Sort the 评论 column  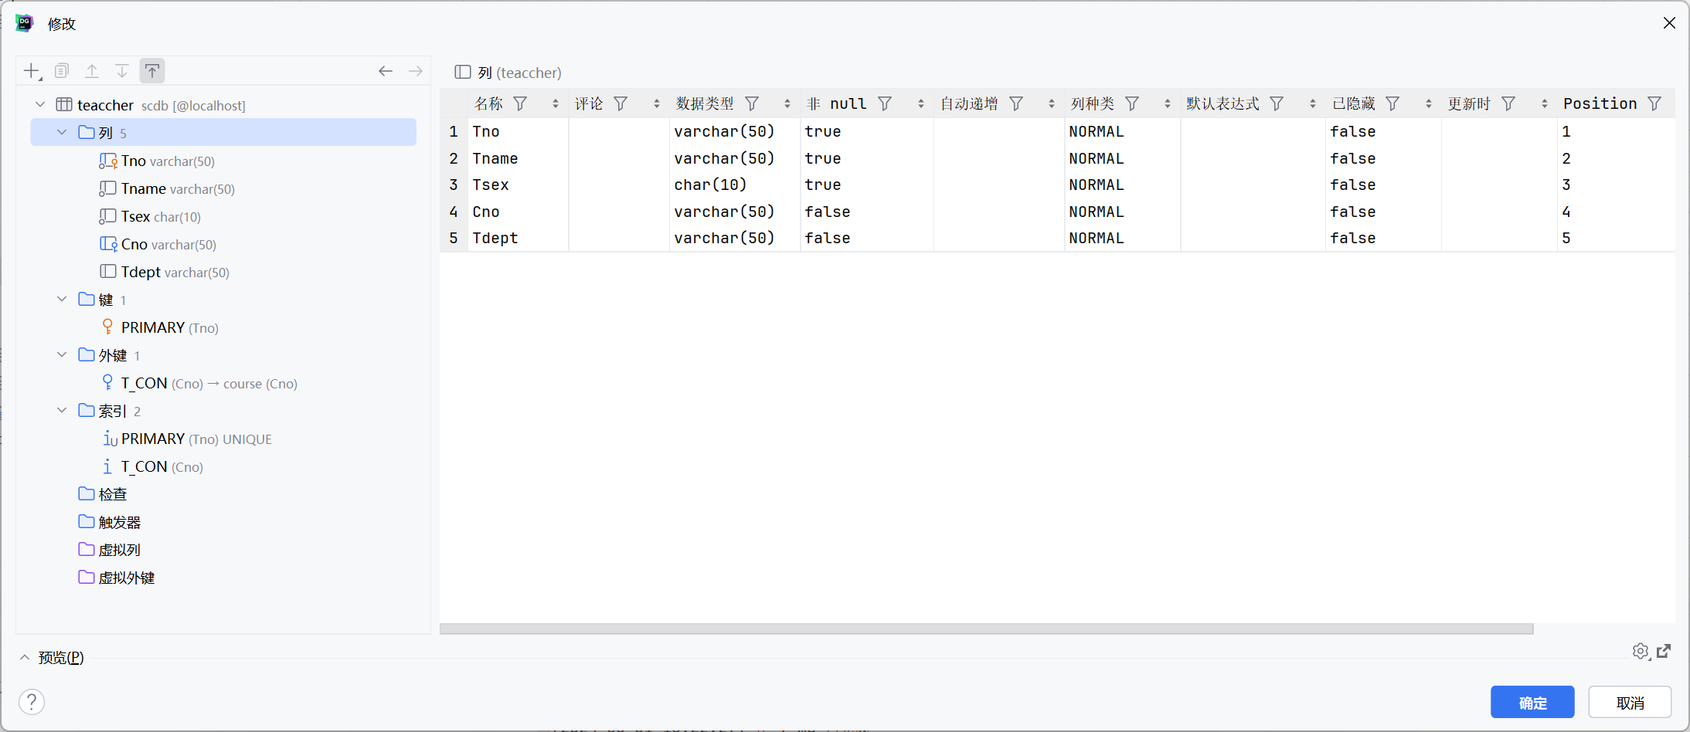click(x=657, y=103)
